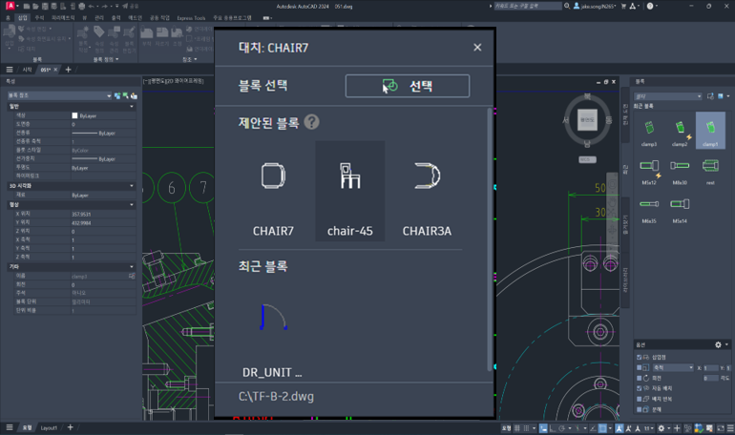Select the CHAIR7 suggested block

[x=273, y=192]
